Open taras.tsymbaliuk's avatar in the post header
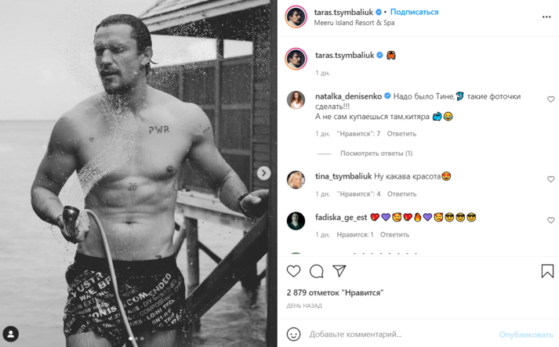This screenshot has height=347, width=559. 295,17
